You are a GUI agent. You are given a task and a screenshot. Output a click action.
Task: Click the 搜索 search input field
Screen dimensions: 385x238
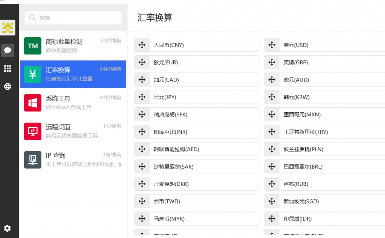[73, 18]
